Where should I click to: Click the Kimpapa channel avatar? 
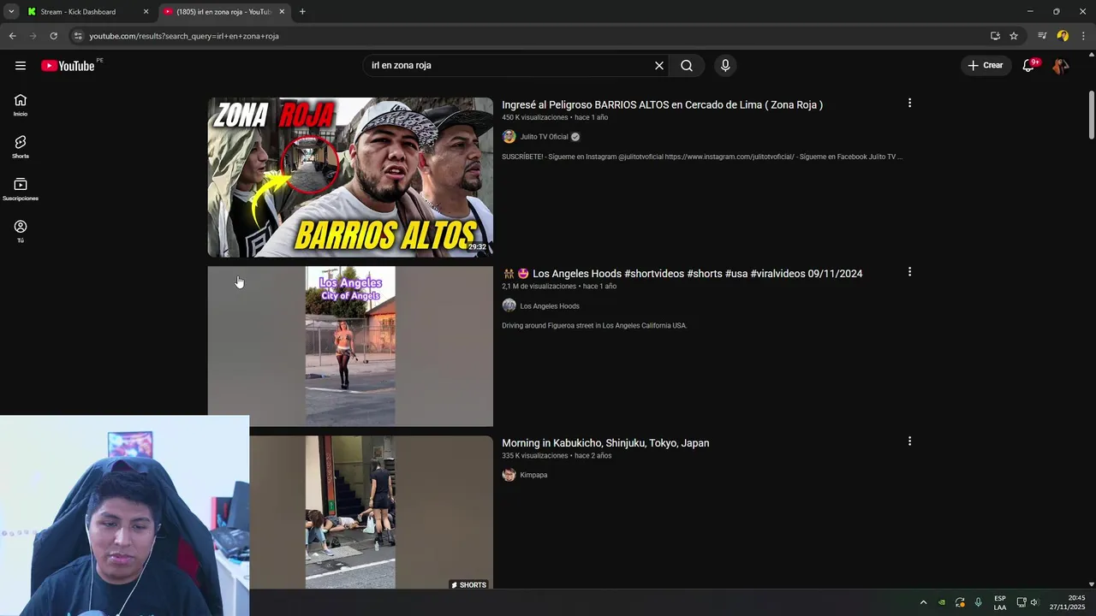[509, 475]
